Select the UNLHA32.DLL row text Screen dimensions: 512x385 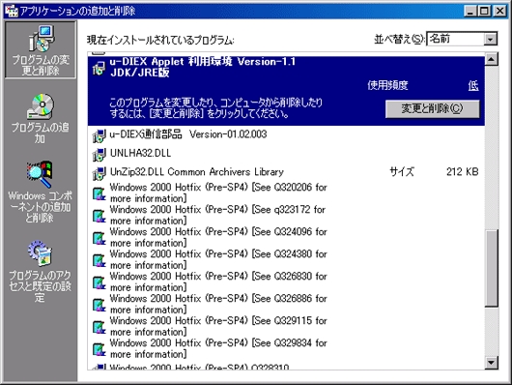coord(141,153)
